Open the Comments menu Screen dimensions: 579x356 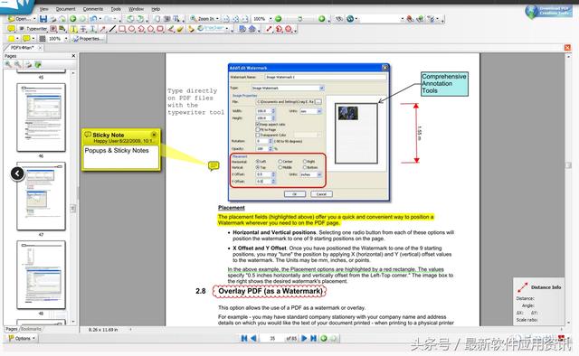click(92, 9)
